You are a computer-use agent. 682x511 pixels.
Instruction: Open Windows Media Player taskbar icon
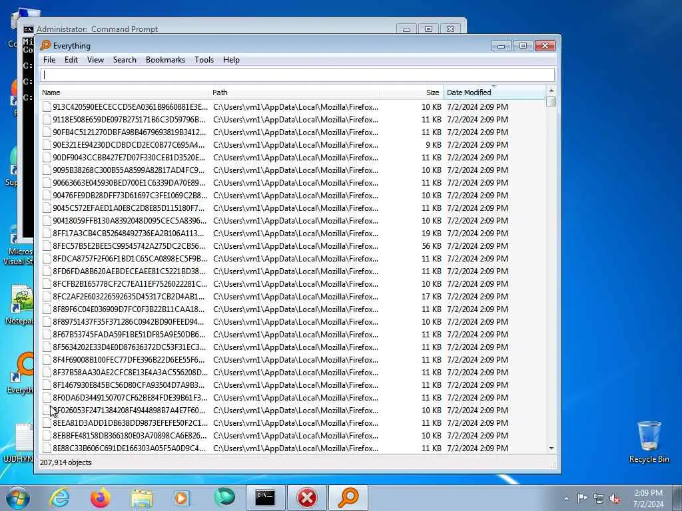tap(182, 498)
